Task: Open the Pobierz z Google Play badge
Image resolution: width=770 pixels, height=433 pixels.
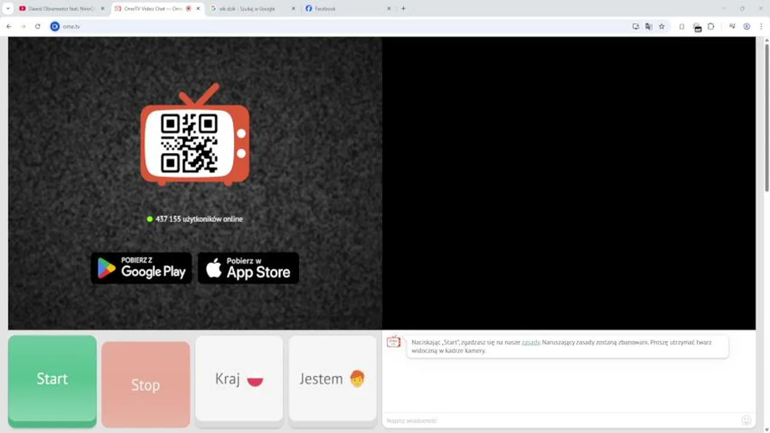Action: 142,268
